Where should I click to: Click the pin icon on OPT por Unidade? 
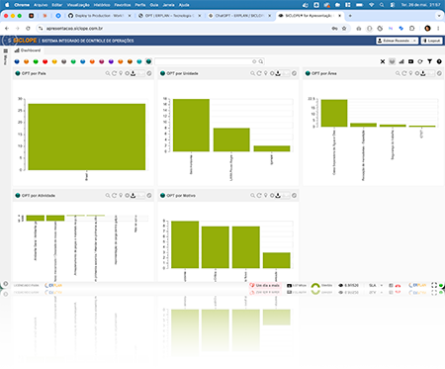(x=266, y=73)
